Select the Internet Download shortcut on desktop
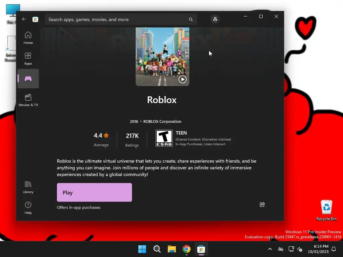The height and width of the screenshot is (257, 343). 10,49
